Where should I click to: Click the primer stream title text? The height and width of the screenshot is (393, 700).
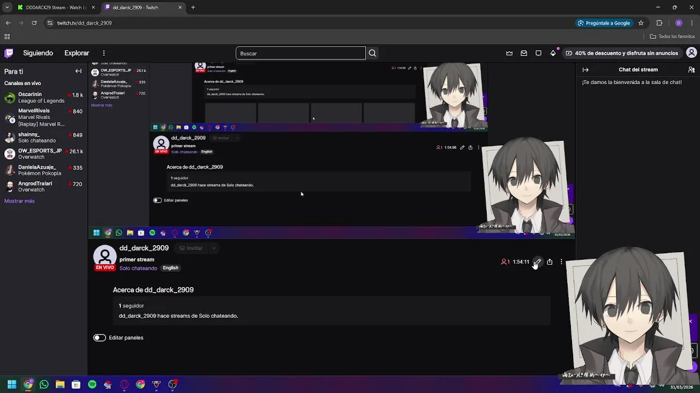[137, 260]
